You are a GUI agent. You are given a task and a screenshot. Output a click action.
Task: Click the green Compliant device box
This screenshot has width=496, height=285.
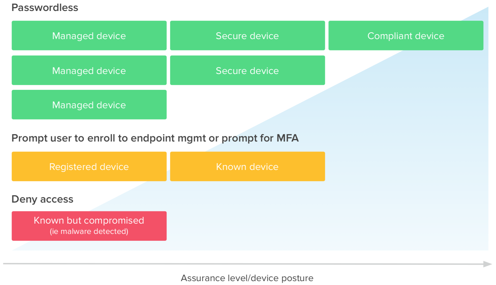tap(405, 36)
